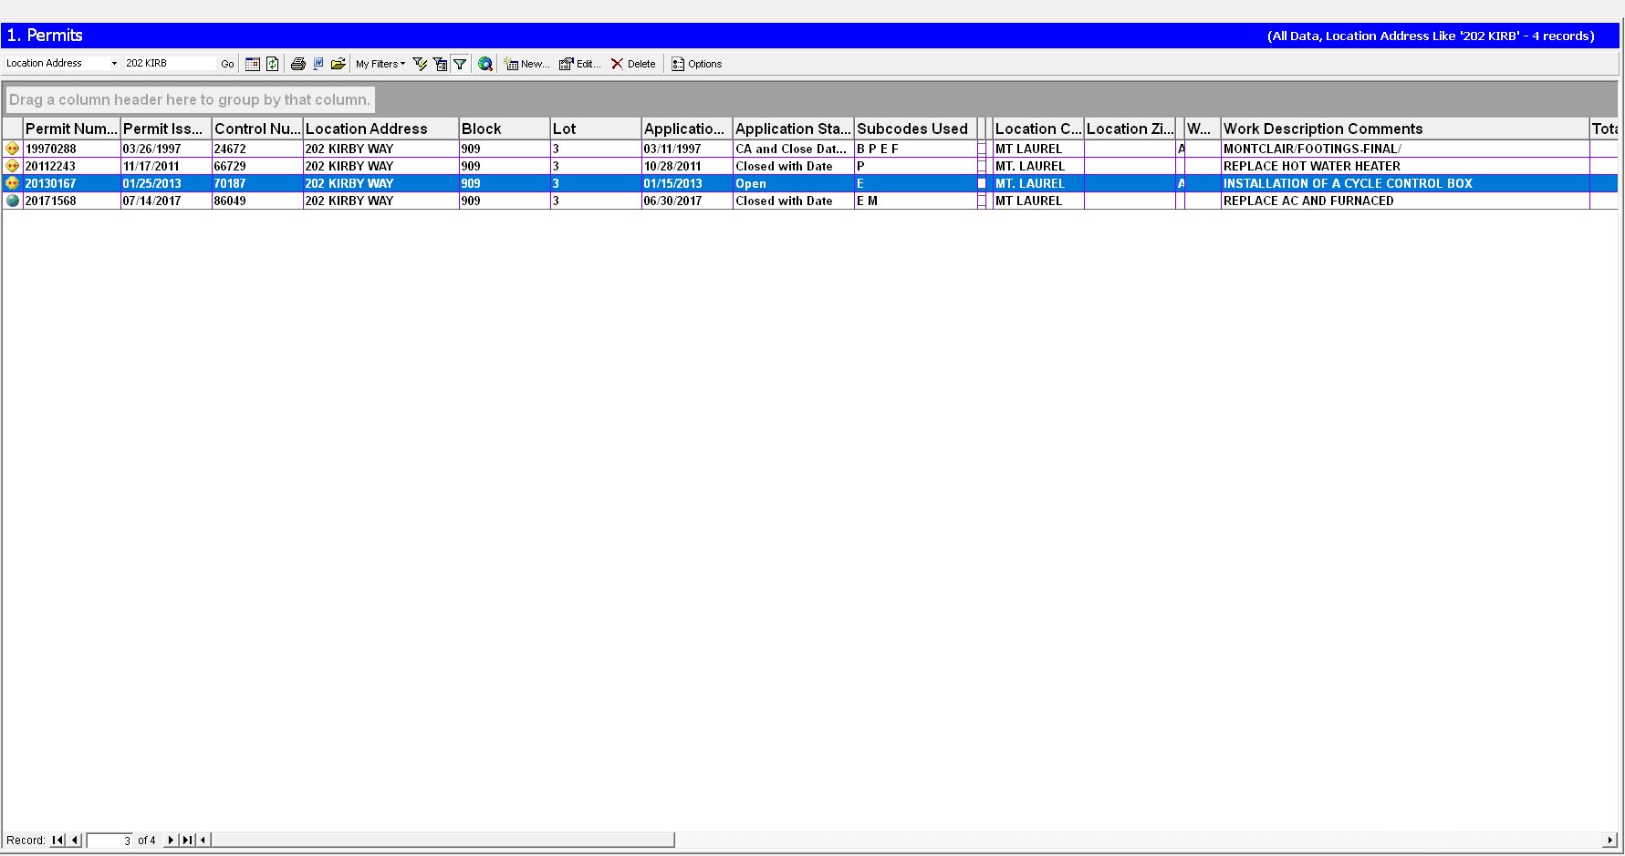This screenshot has height=856, width=1625.
Task: Click the horizontal scrollbar right arrow
Action: click(1610, 840)
